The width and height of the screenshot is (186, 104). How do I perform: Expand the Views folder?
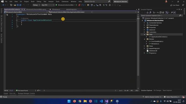[x=144, y=46]
